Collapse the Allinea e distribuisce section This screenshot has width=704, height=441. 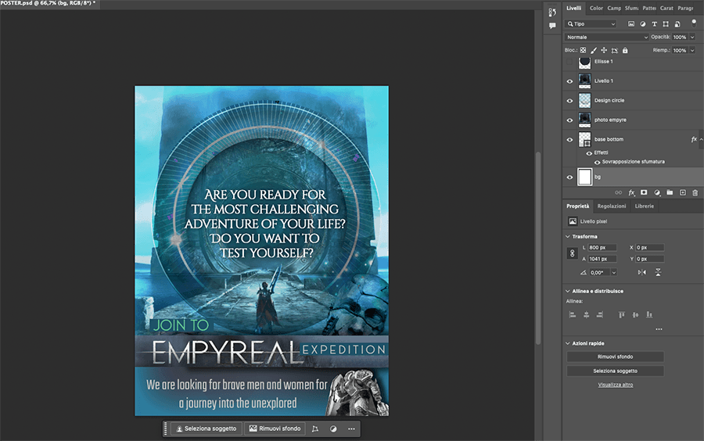point(567,291)
